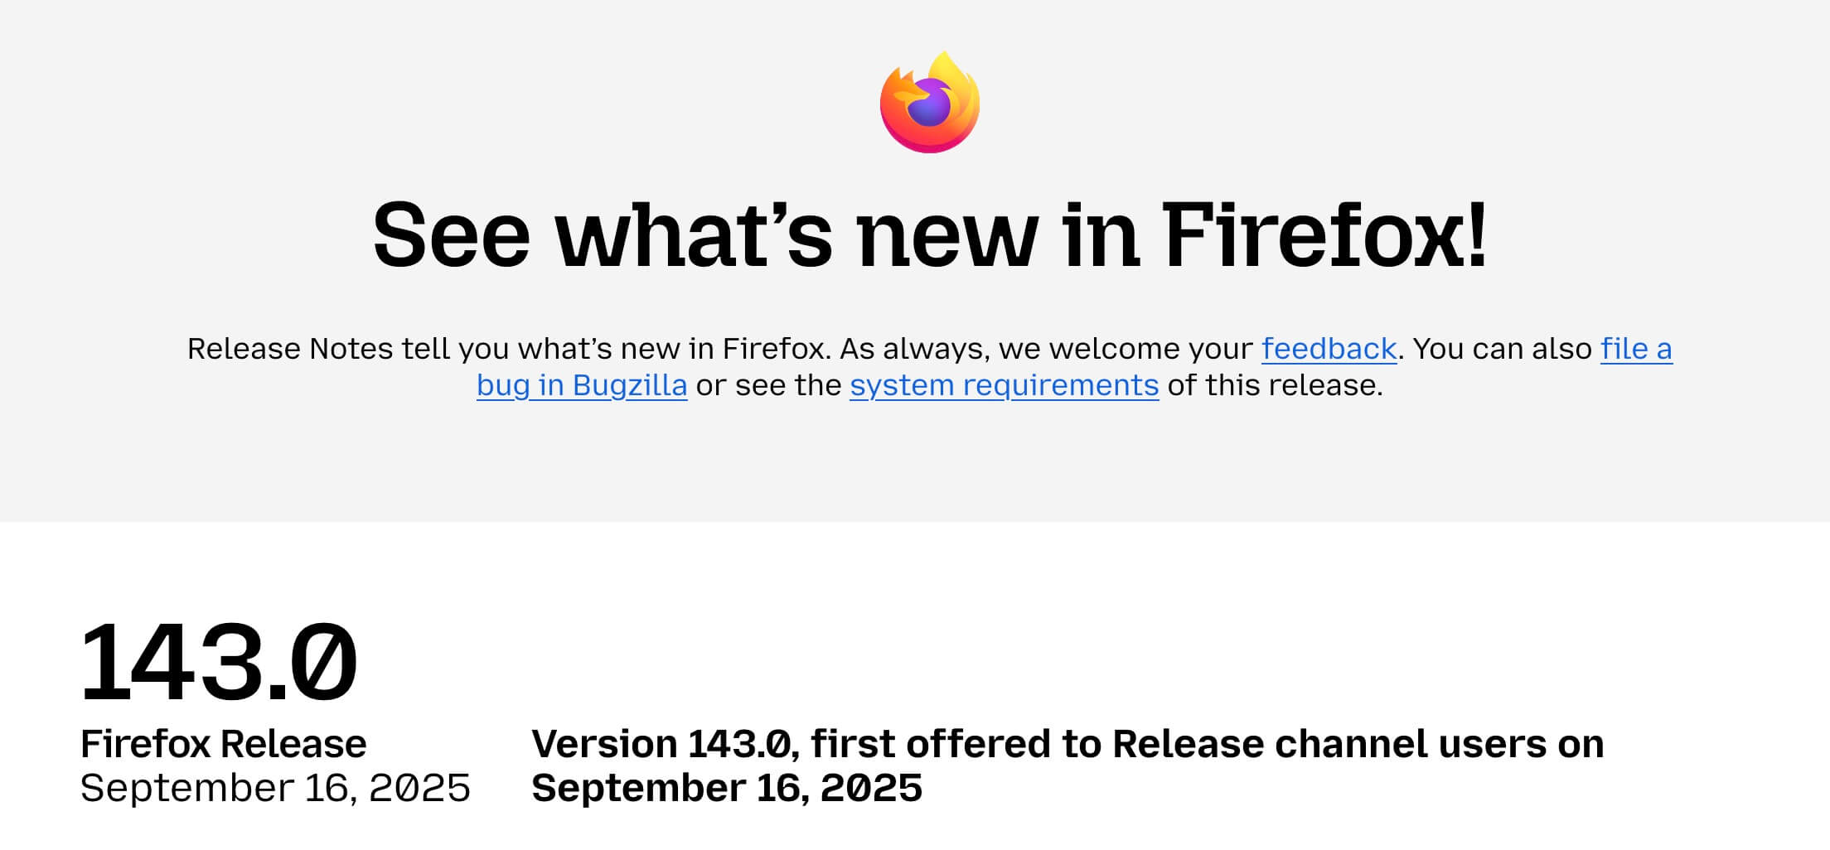Click "tell you what's new in Firefox." text
The width and height of the screenshot is (1830, 850).
point(617,349)
